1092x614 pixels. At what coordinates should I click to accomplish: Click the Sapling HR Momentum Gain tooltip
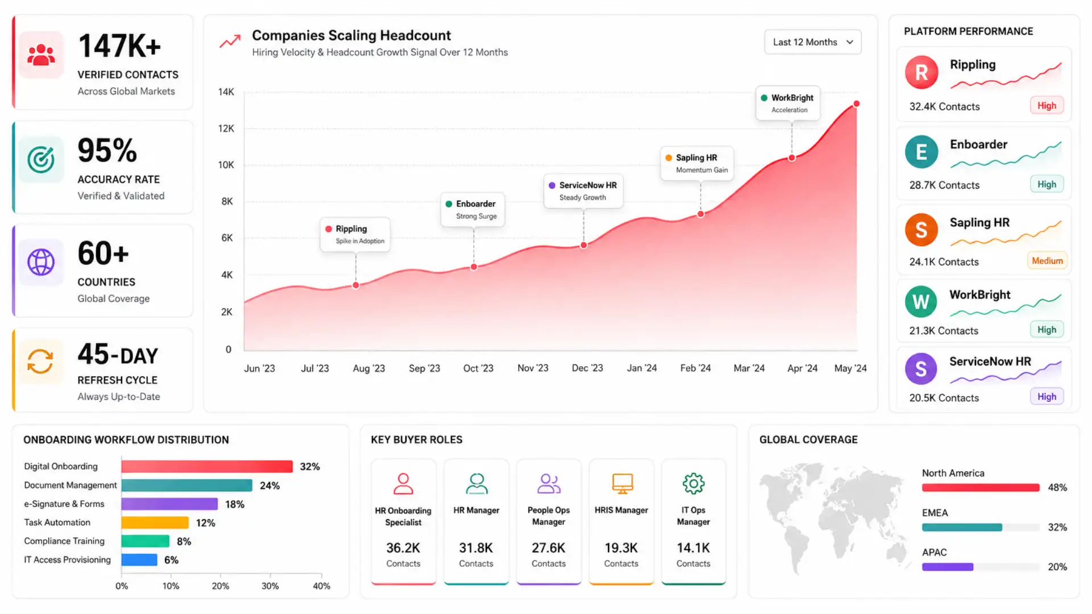point(697,164)
